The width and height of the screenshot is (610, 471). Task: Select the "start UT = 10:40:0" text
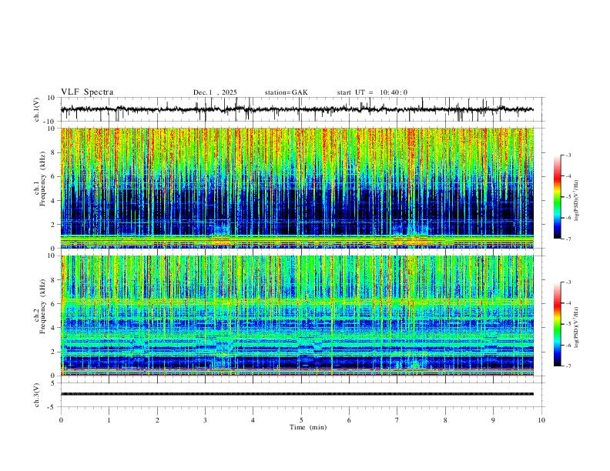(x=372, y=92)
